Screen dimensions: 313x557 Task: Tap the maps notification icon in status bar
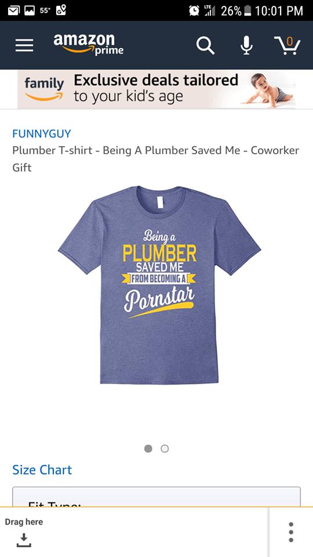pyautogui.click(x=61, y=10)
